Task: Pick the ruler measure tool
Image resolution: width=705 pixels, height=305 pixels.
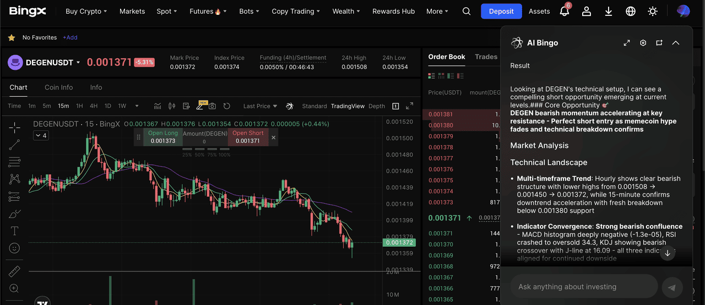Action: point(14,271)
